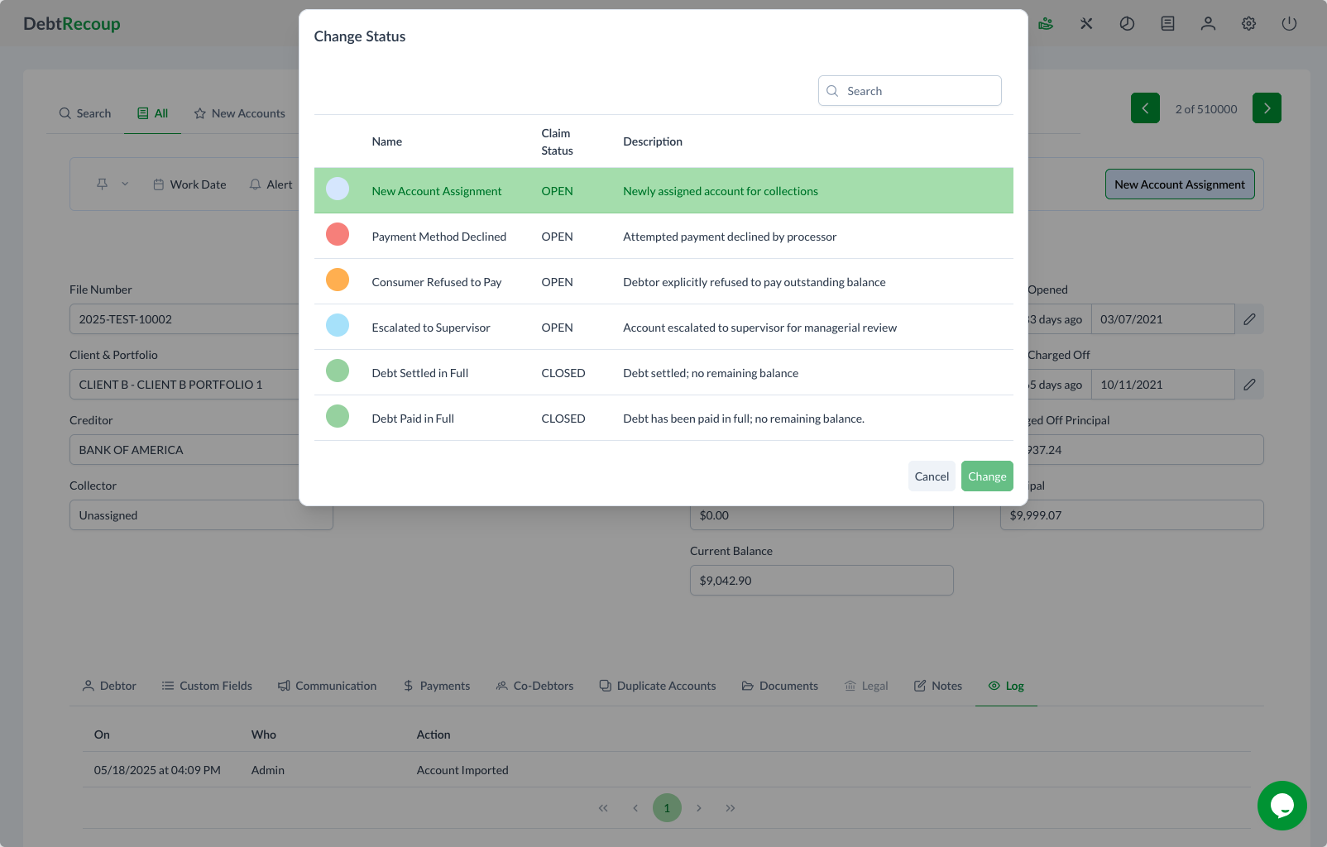Click the power/logout icon in header
The image size is (1327, 847).
coord(1289,24)
